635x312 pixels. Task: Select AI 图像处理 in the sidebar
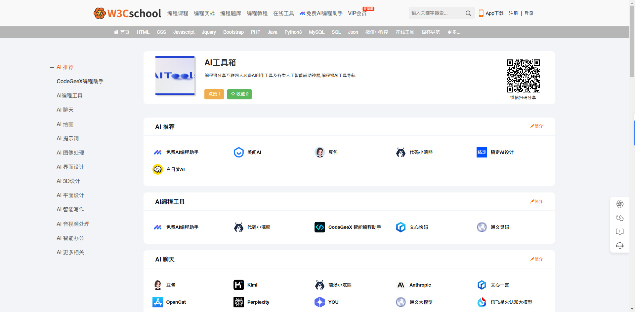point(70,153)
